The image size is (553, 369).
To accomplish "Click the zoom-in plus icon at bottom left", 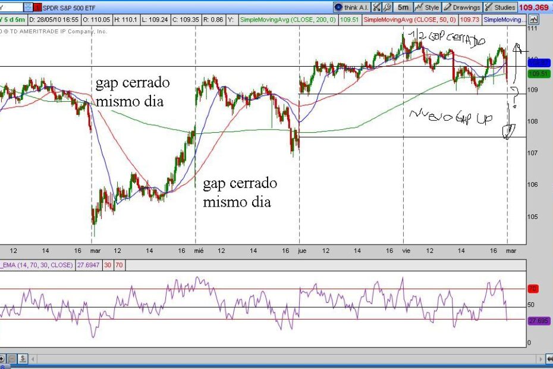I will 2,359.
